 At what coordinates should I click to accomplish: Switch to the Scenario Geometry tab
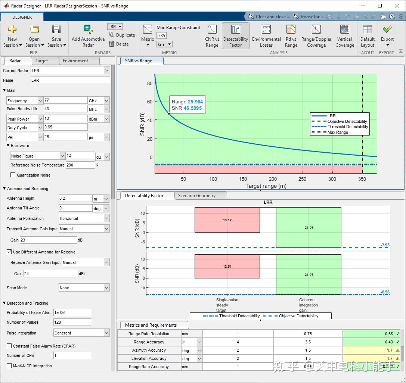(x=196, y=196)
